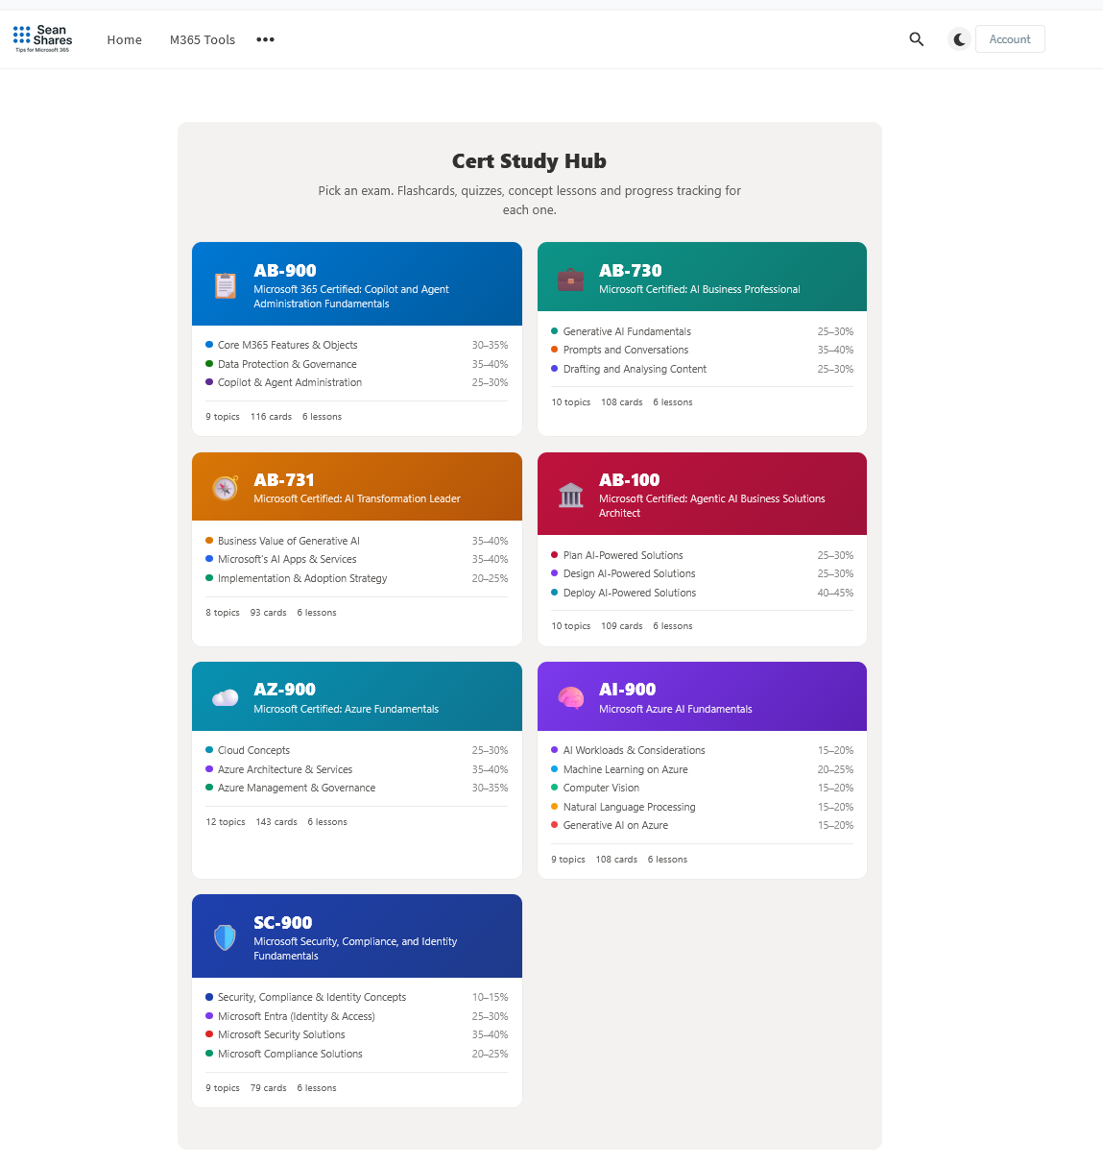Viewport: 1103px width, 1166px height.
Task: Open the AZ-900 exam card title
Action: (285, 690)
